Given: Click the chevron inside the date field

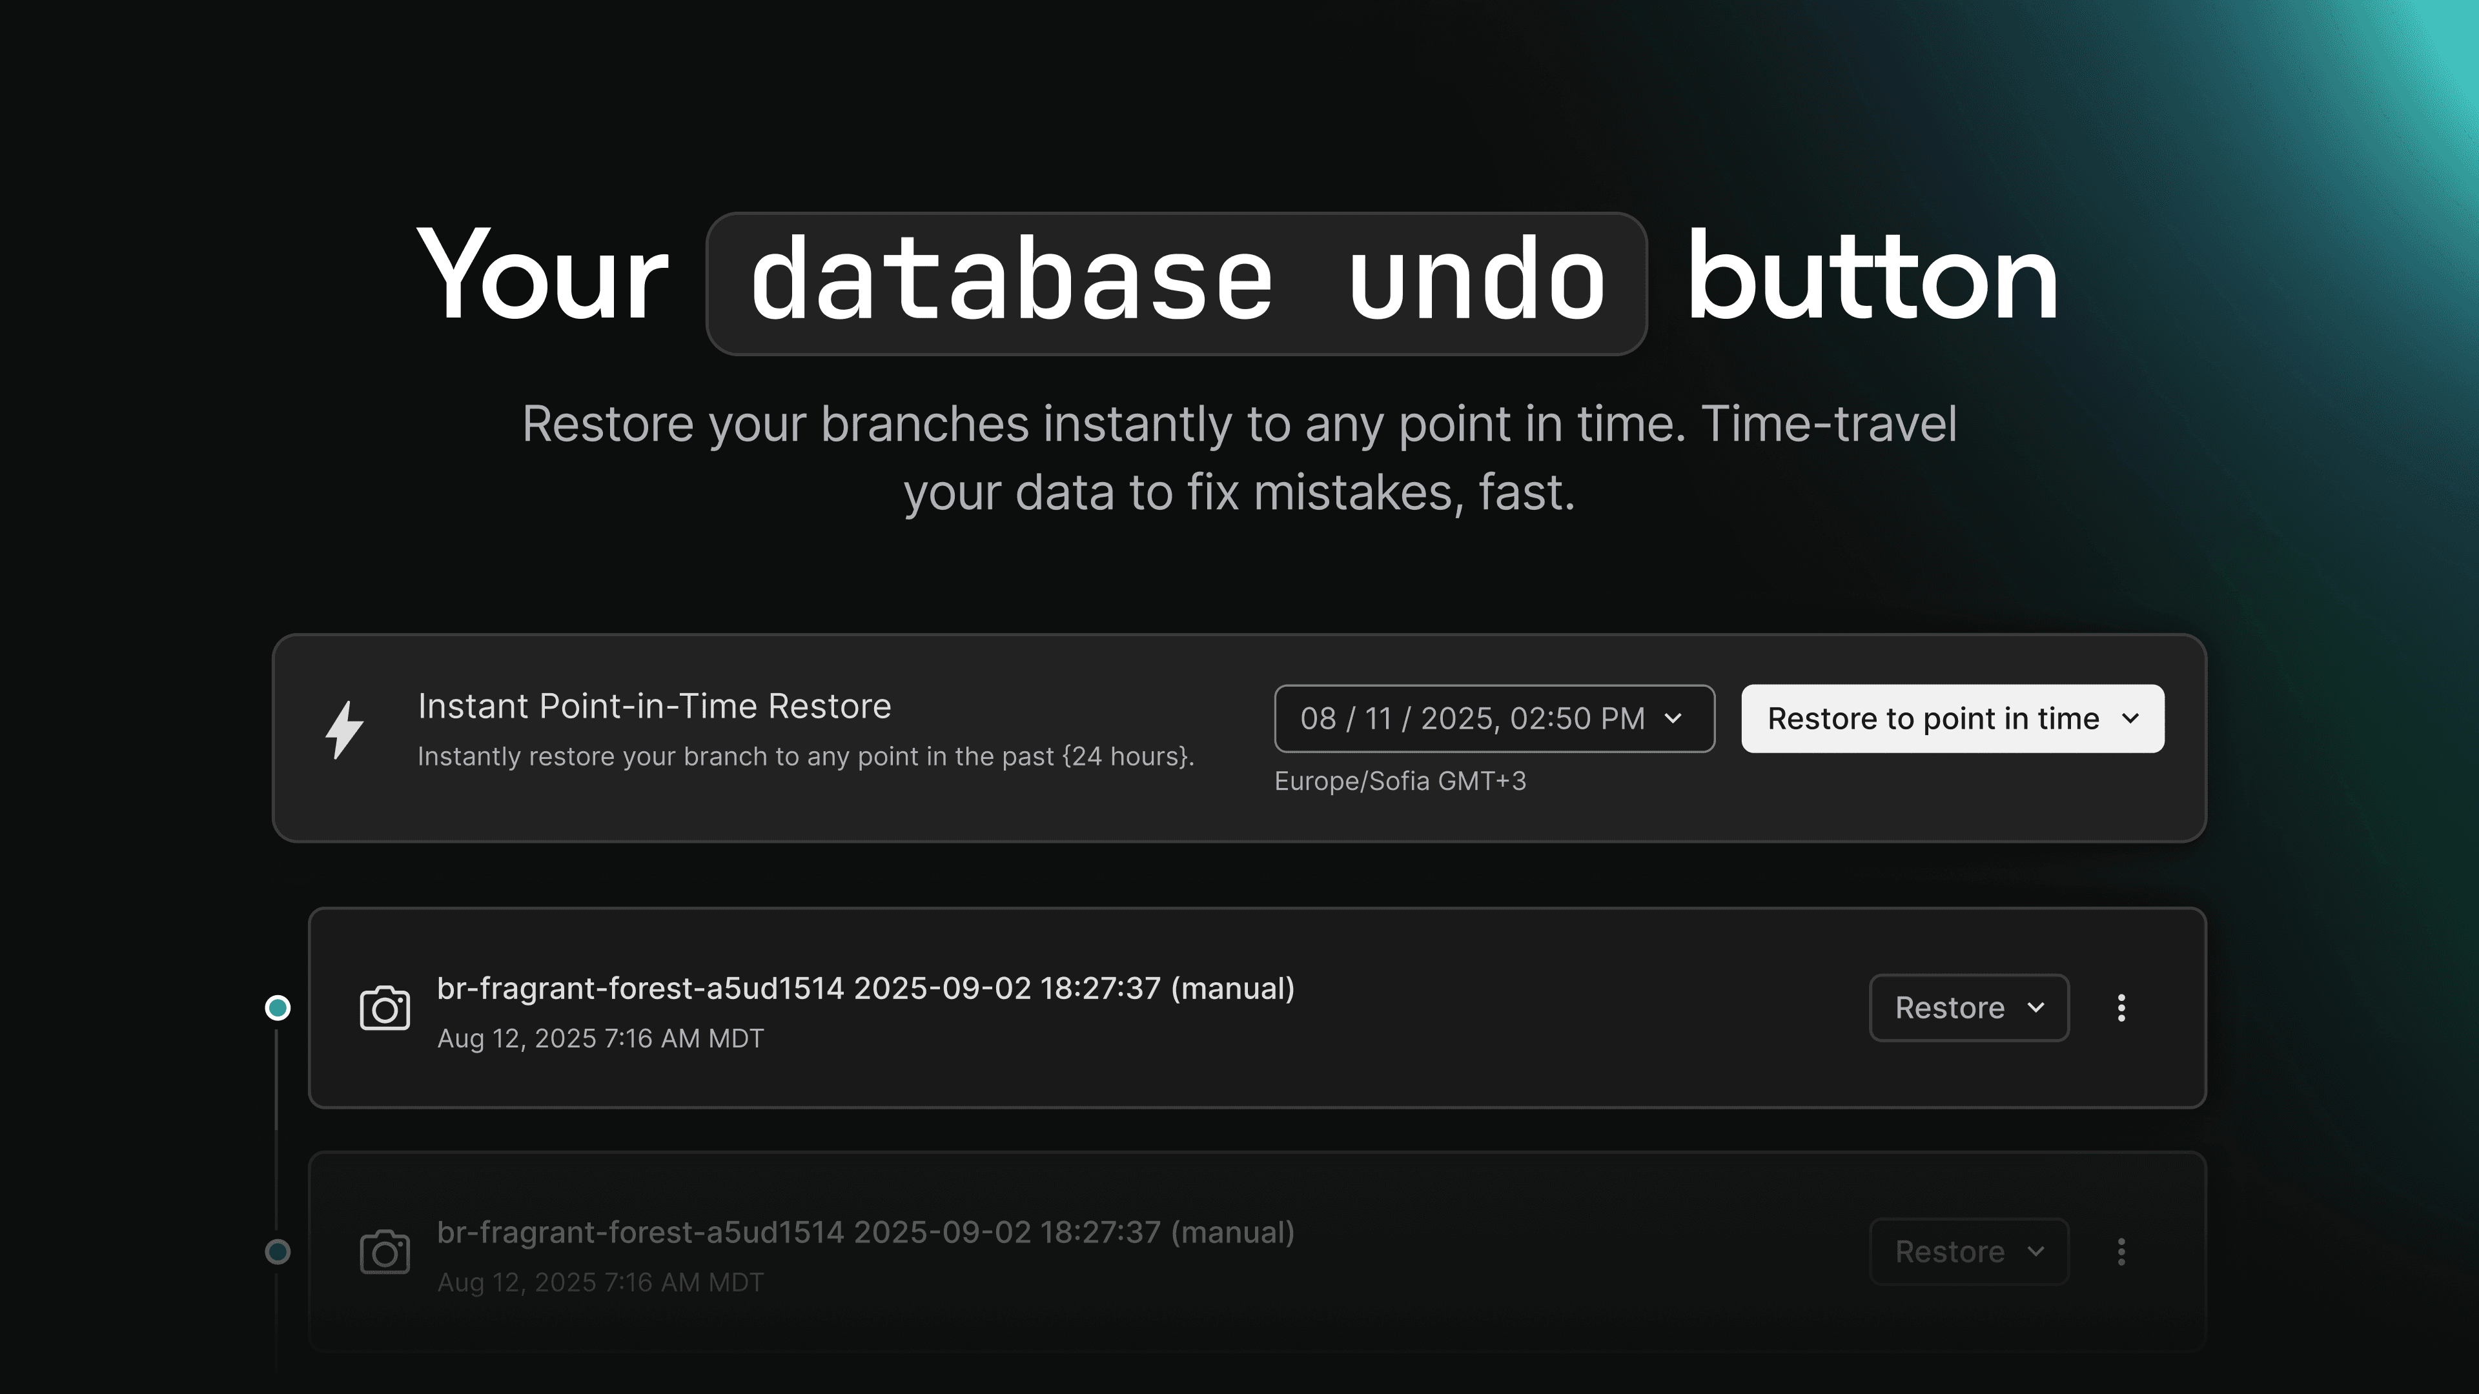Looking at the screenshot, I should tap(1673, 719).
